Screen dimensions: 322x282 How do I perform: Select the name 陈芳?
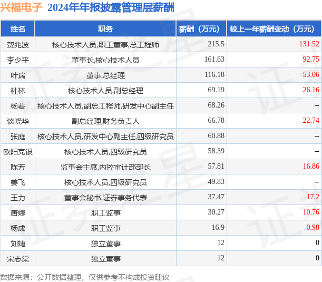(x=18, y=167)
